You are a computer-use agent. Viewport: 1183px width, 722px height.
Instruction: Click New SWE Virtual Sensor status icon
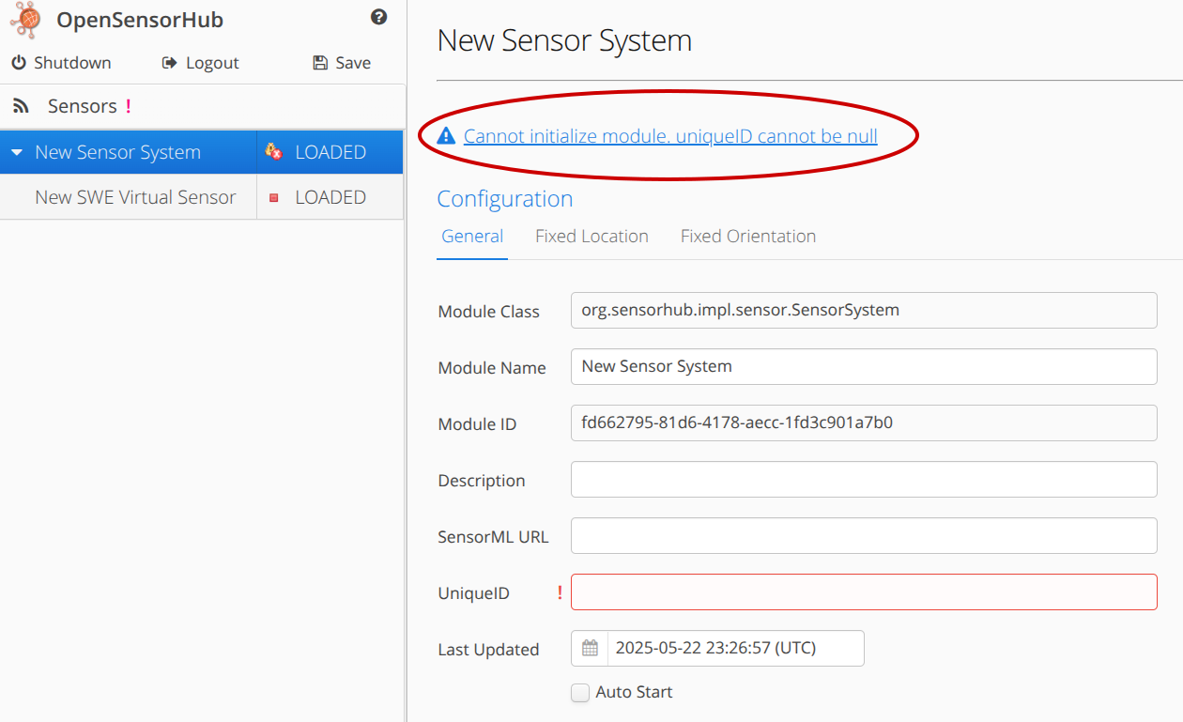(274, 198)
